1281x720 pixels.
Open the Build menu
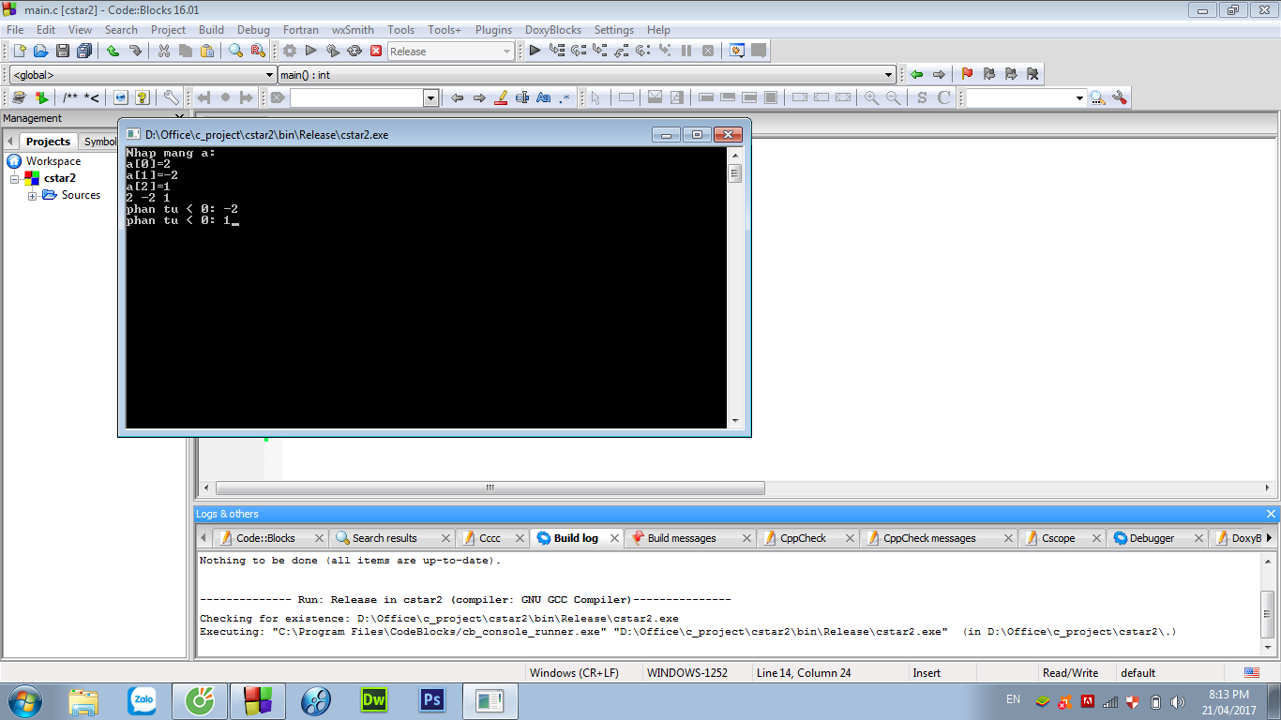point(211,30)
